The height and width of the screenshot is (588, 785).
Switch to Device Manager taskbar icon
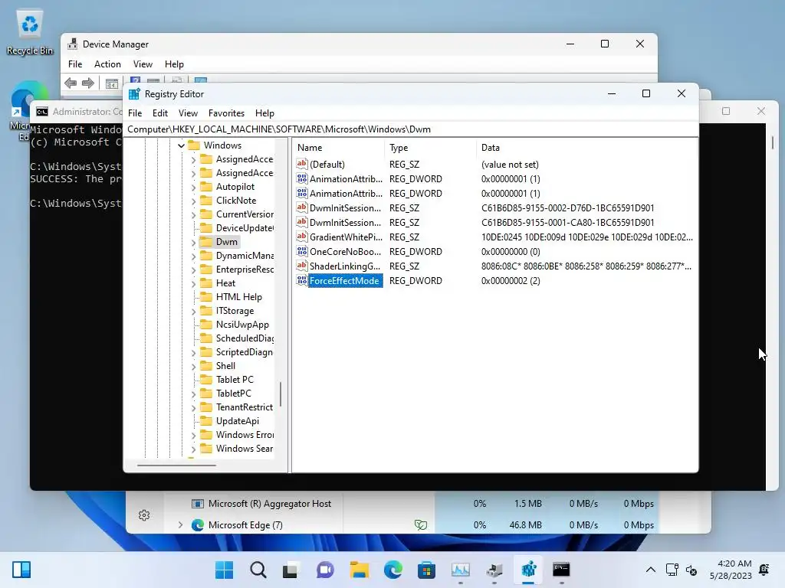[494, 570]
